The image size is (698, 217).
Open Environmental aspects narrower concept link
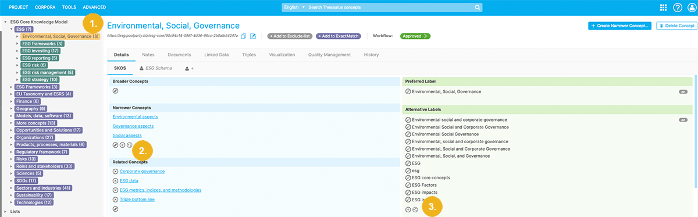coord(135,117)
